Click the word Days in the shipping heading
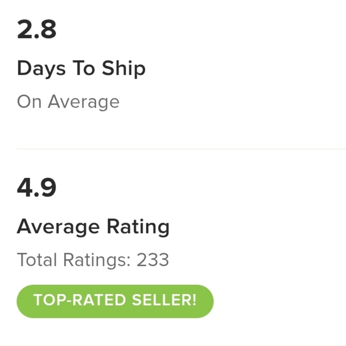 (x=41, y=69)
